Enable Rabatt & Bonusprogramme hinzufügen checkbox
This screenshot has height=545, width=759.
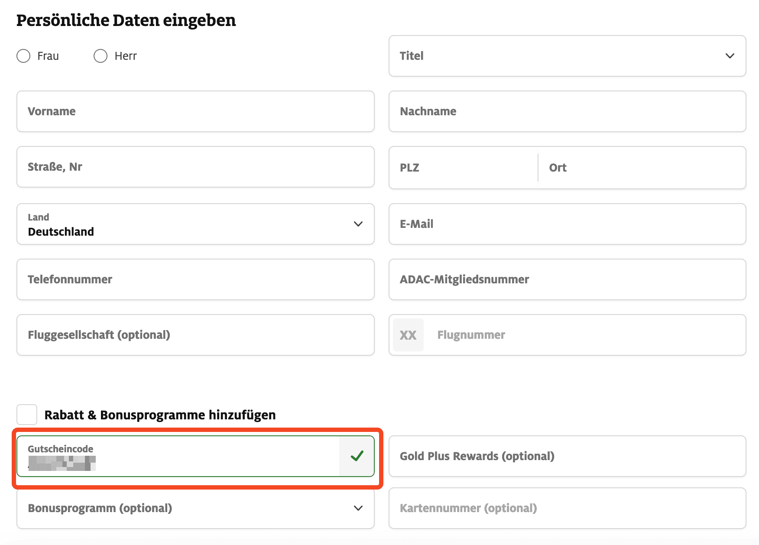[x=27, y=415]
